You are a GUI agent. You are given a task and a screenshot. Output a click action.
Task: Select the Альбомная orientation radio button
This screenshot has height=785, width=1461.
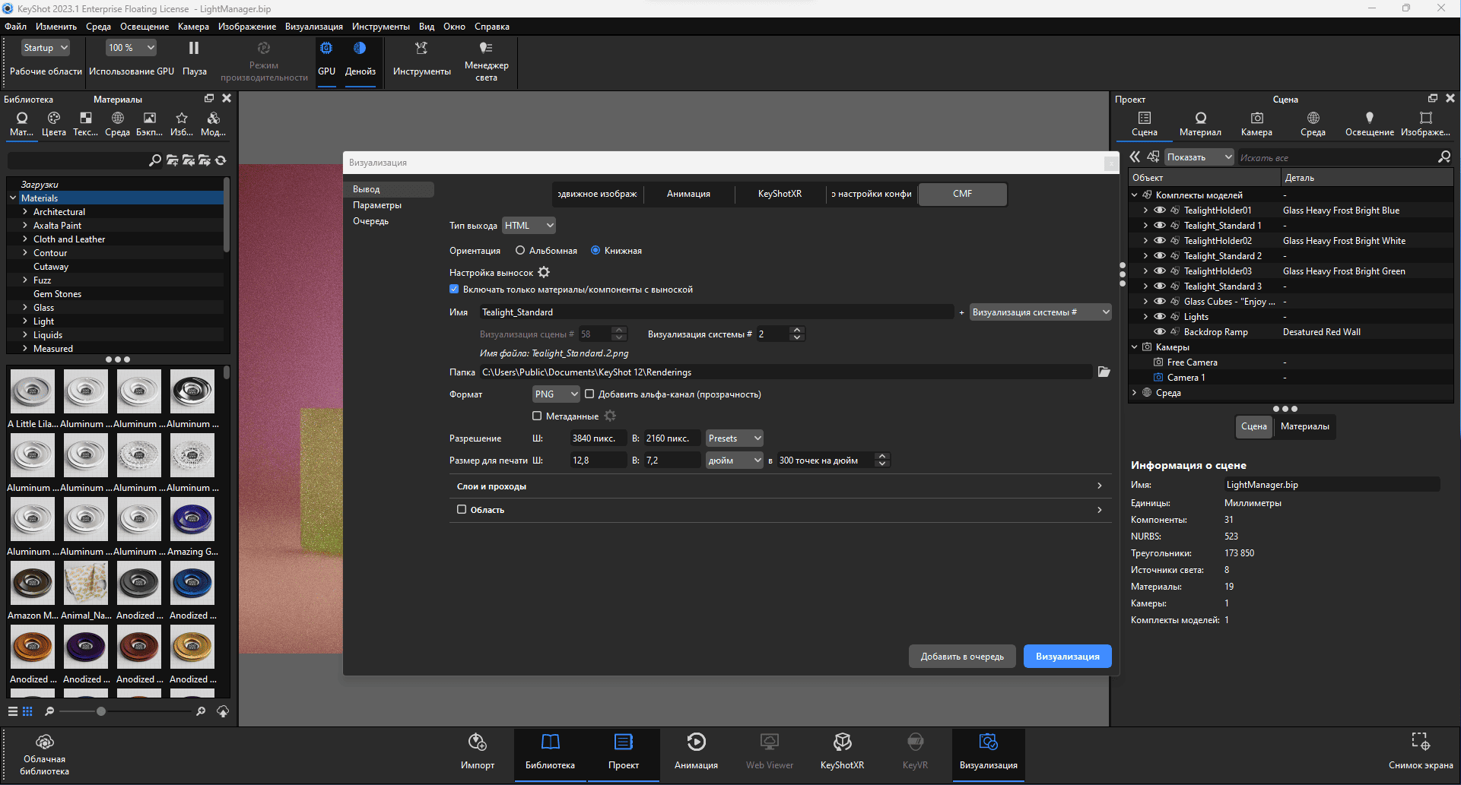pos(520,250)
